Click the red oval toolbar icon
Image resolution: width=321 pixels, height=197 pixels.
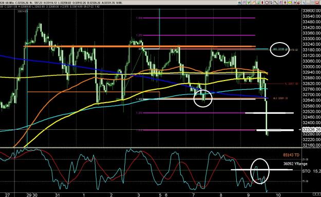pos(262,3)
